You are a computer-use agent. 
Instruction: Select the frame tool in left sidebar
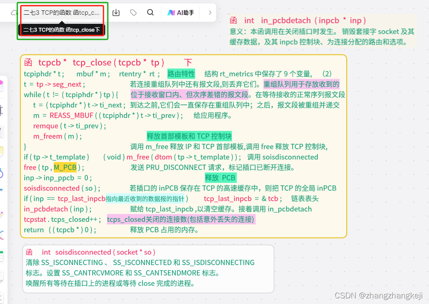(x=1, y=110)
